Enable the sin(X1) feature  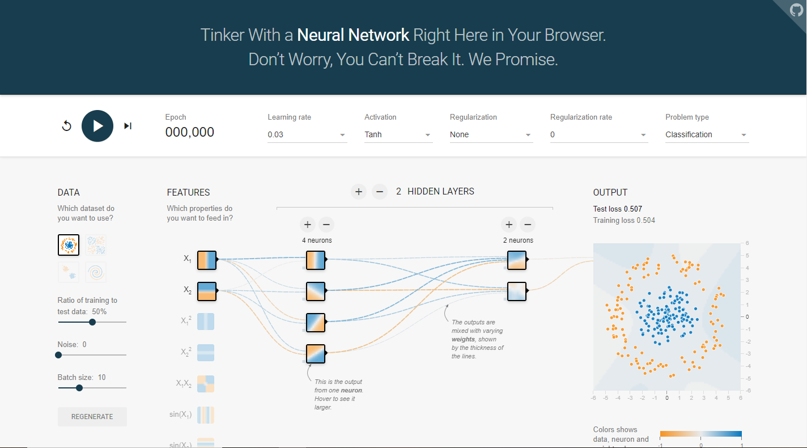point(206,415)
